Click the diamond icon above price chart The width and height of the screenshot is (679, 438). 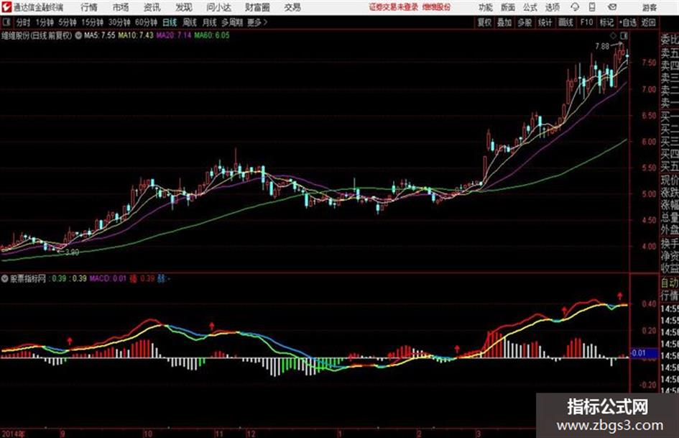tap(613, 35)
